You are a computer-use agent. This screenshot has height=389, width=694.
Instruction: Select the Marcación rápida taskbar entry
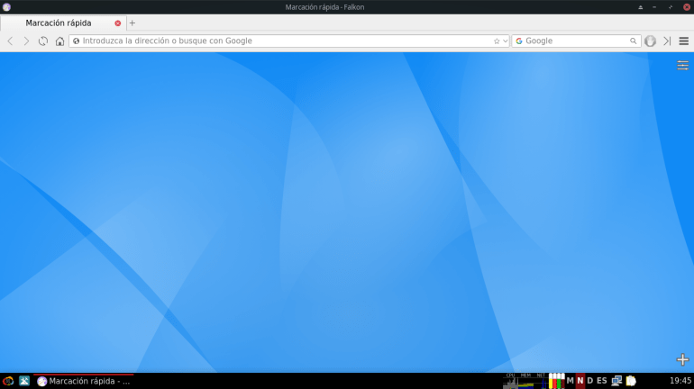coord(84,381)
